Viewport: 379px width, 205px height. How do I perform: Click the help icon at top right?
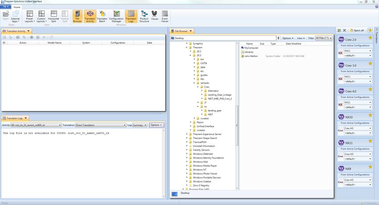(x=377, y=7)
